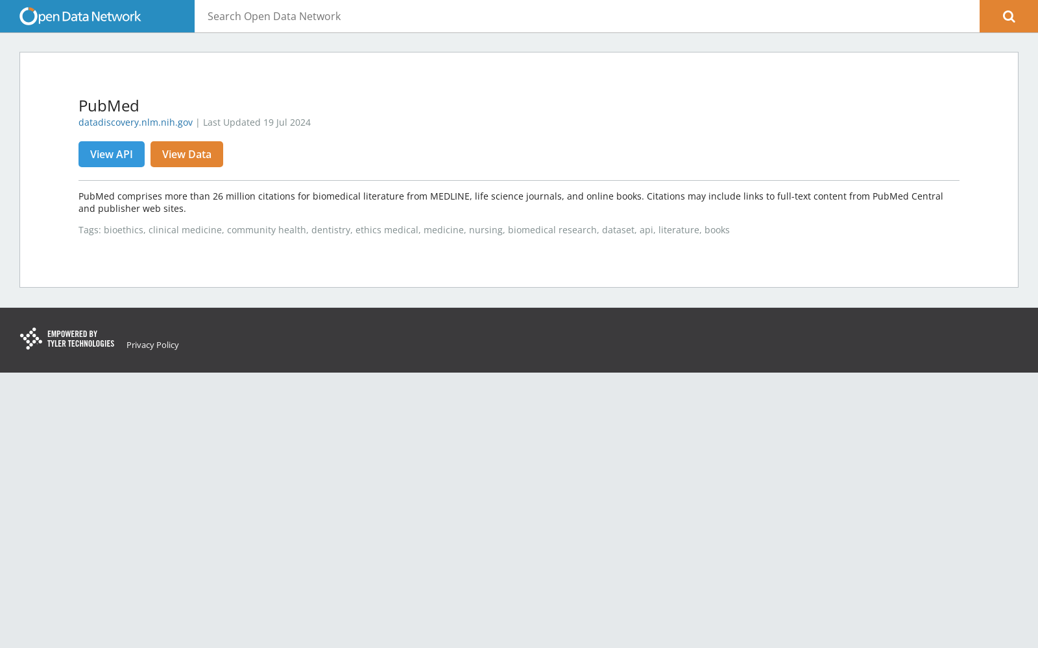
Task: Select the bioethics tag
Action: coord(123,230)
